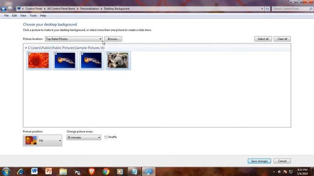Screen dimensions: 314x176
Task: Expand the arrow after All Control Panel Items
Action: pyautogui.click(x=78, y=9)
